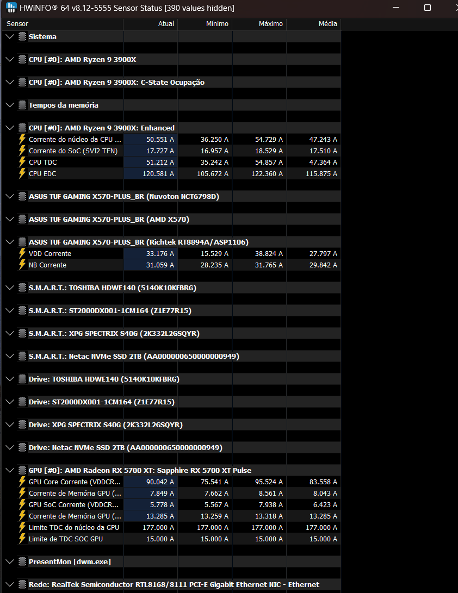458x593 pixels.
Task: Click the 120.581 A current value of CPU EDC
Action: [x=158, y=173]
